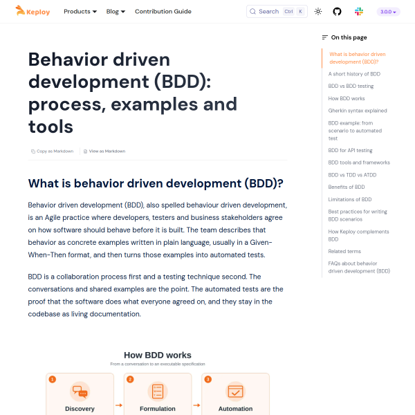Jump to What is behavior driven development section
Screen dimensions: 415x415
(x=358, y=58)
